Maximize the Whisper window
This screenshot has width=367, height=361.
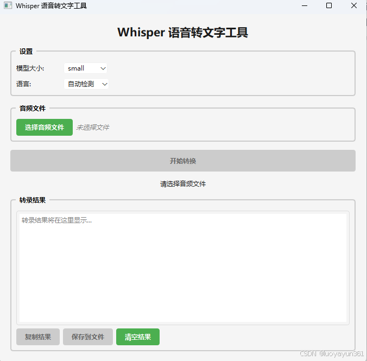[329, 5]
